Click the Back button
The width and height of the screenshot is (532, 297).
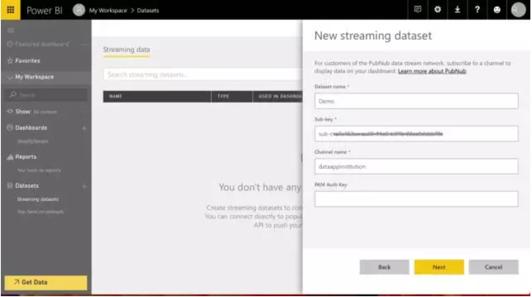384,267
